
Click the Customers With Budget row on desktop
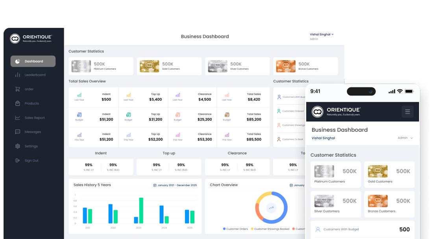[x=290, y=97]
